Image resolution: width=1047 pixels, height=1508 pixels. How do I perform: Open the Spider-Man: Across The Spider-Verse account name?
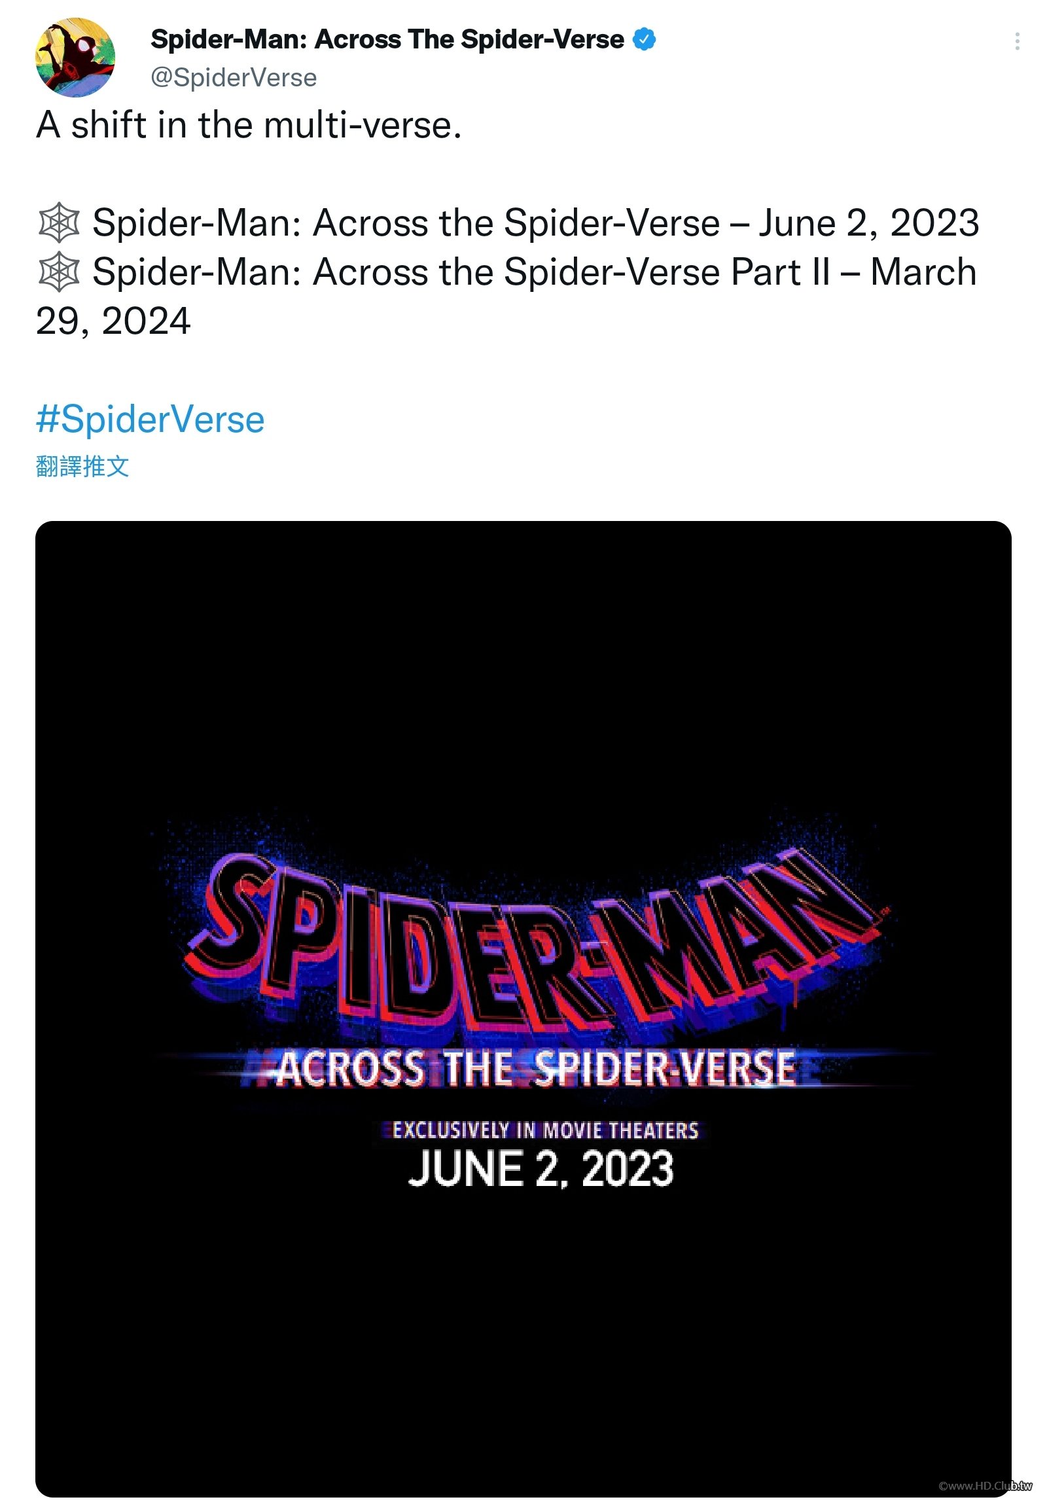(x=387, y=40)
